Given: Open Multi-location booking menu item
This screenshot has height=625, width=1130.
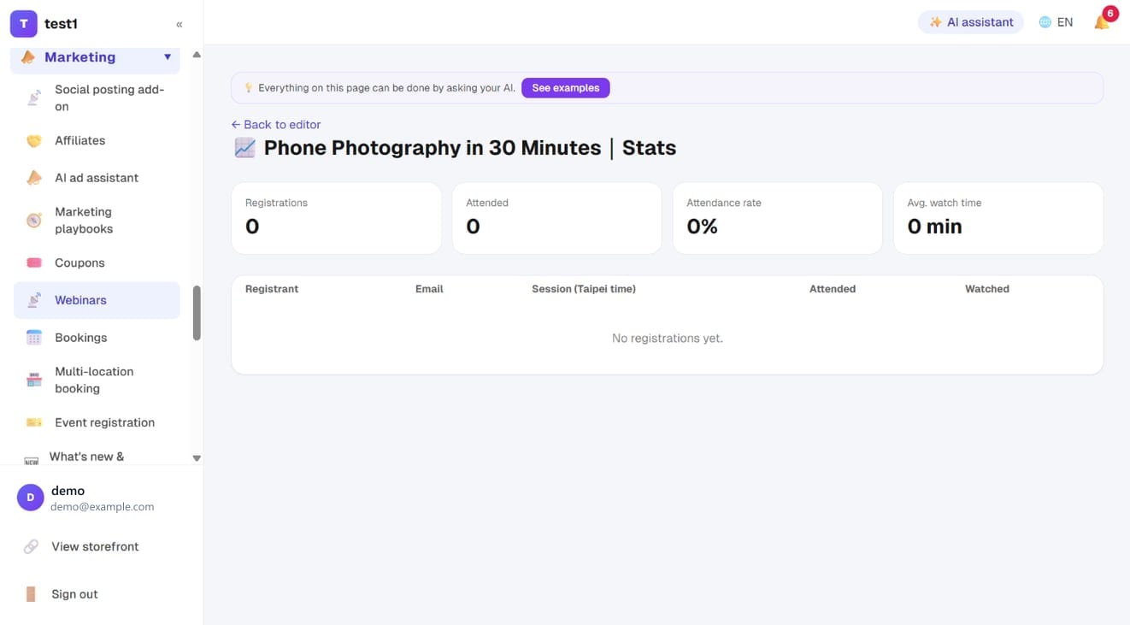Looking at the screenshot, I should pos(97,380).
